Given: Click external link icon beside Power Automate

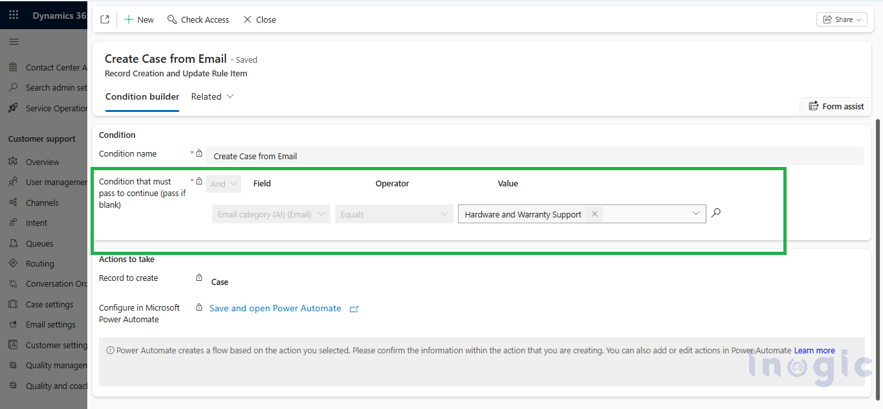Looking at the screenshot, I should pyautogui.click(x=354, y=309).
